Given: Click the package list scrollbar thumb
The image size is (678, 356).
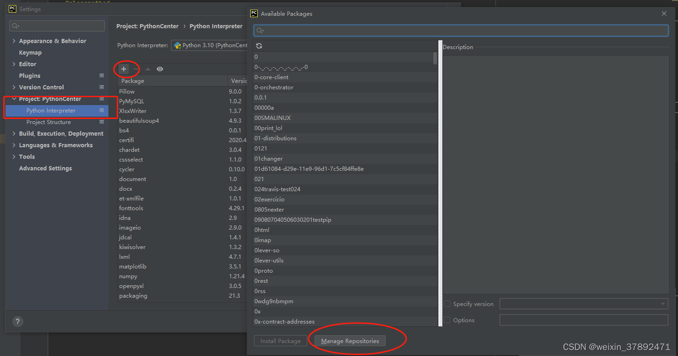Looking at the screenshot, I should [435, 58].
